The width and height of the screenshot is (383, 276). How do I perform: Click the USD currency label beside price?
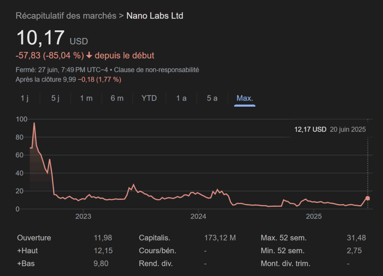[x=79, y=41]
